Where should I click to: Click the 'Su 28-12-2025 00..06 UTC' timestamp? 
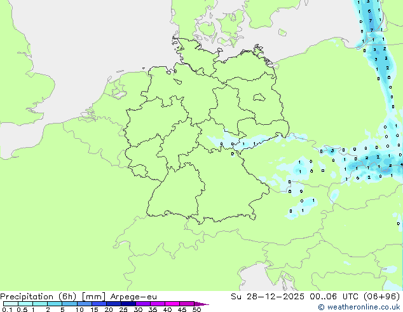coord(296,297)
